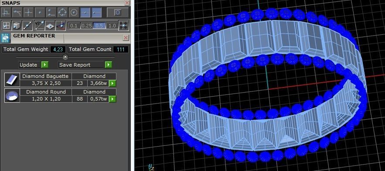Click the Total Gem Weight label
Screen dimensions: 385x171
26,49
